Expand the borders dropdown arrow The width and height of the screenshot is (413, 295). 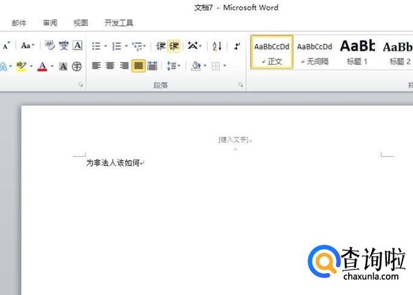tap(225, 65)
